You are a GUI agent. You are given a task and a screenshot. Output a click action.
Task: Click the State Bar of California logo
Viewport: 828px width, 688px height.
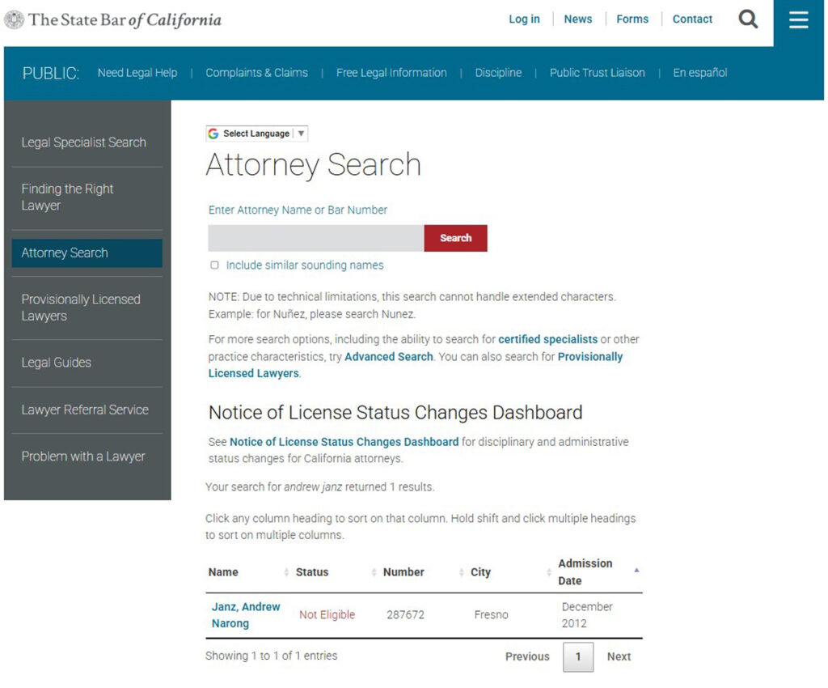click(x=113, y=19)
